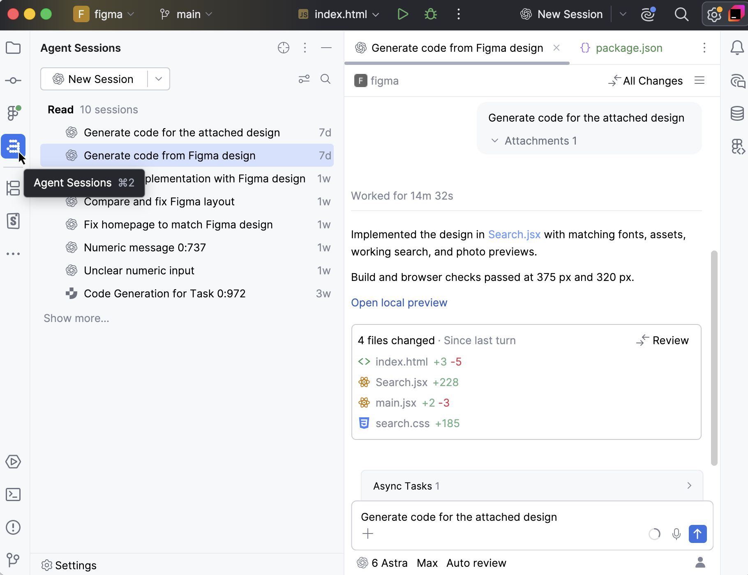The image size is (748, 575).
Task: Open the Terminal tool window
Action: [13, 494]
